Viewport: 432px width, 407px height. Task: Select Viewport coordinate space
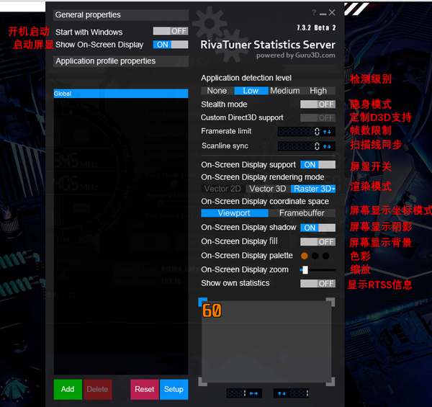(x=235, y=213)
